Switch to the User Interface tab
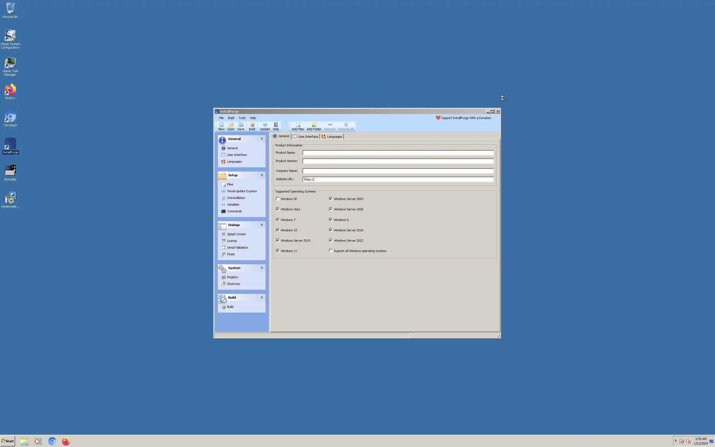This screenshot has height=447, width=715. tap(306, 136)
